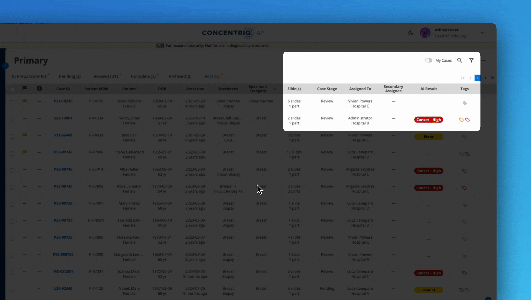Click the flag on Foebe Gell-Mann row

(x=24, y=152)
